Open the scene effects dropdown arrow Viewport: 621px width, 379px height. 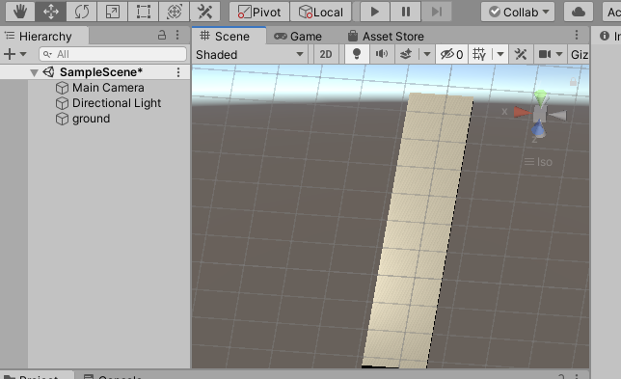pyautogui.click(x=427, y=54)
